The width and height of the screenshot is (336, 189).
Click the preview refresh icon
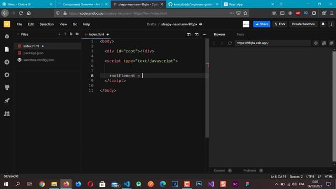click(230, 43)
